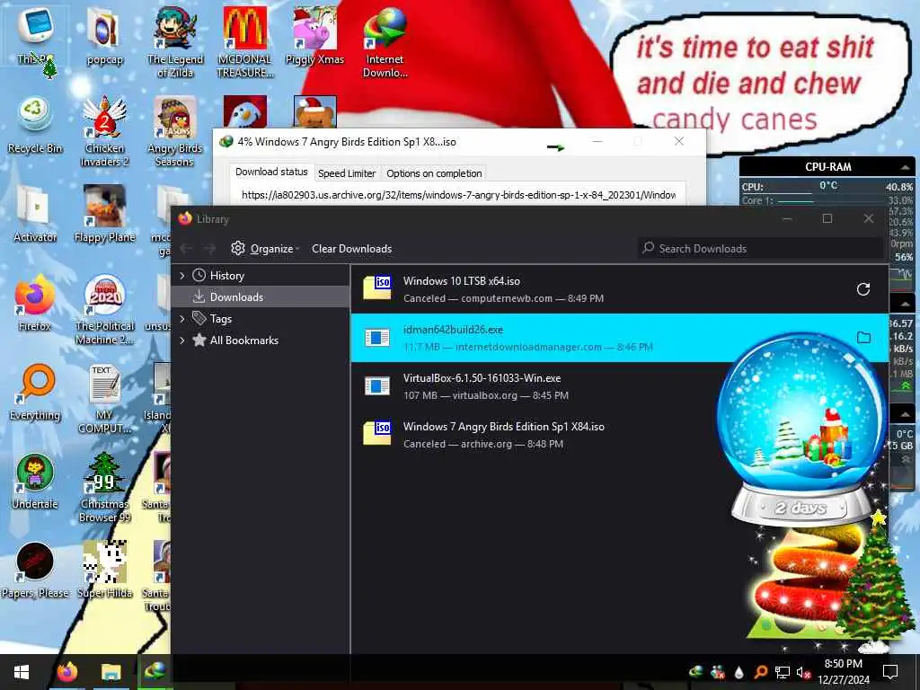Open the Everything search desktop shortcut
Image resolution: width=920 pixels, height=690 pixels.
[35, 392]
